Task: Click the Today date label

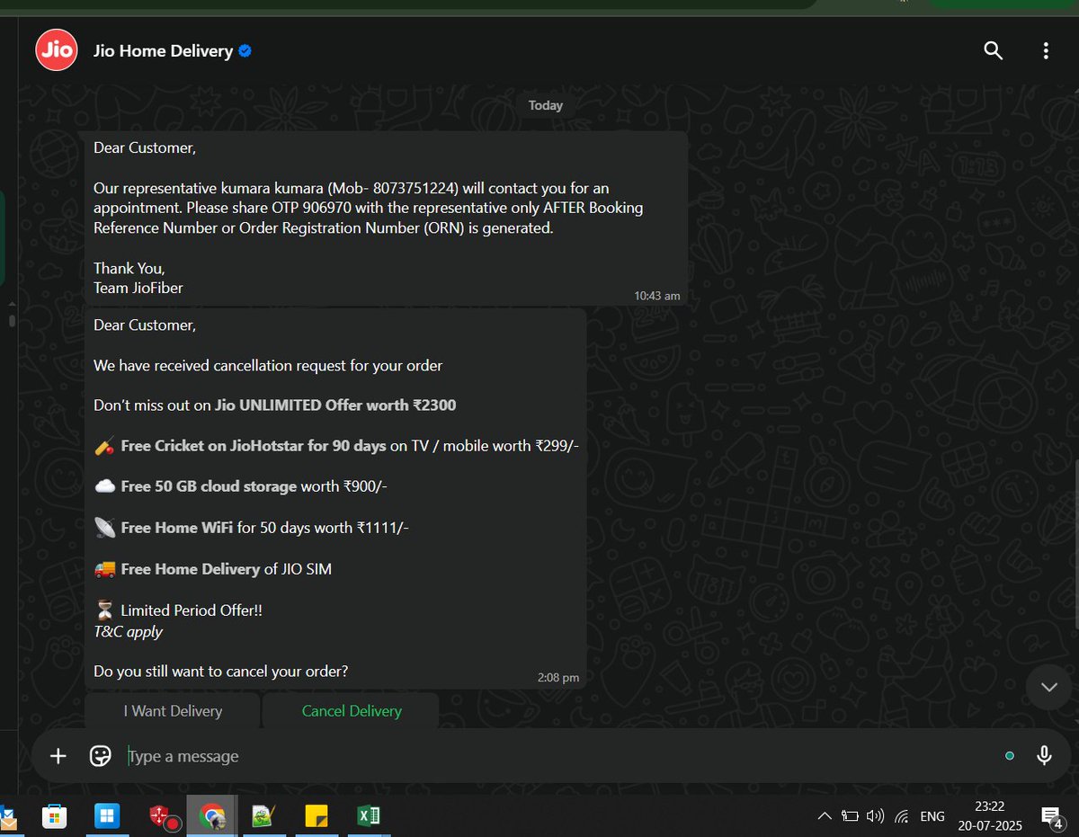Action: 546,105
